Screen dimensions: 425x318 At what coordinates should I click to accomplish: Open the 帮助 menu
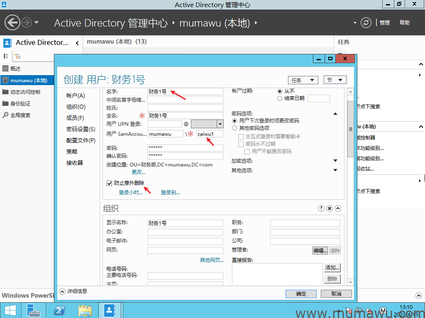(x=404, y=23)
